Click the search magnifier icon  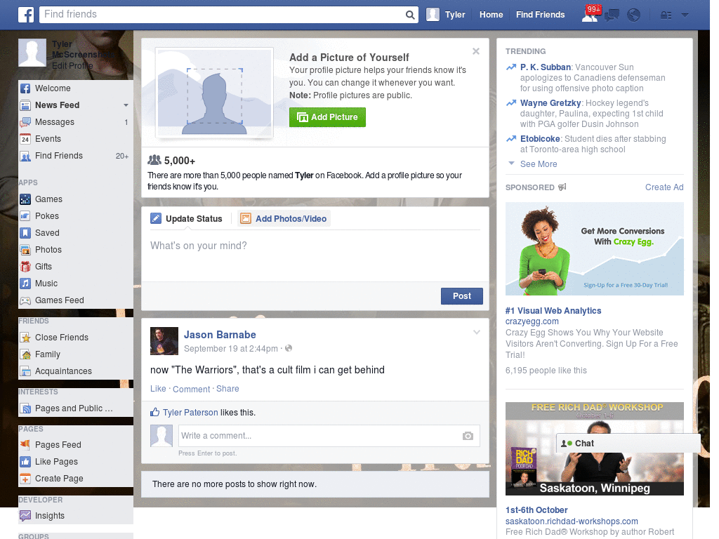pos(410,15)
